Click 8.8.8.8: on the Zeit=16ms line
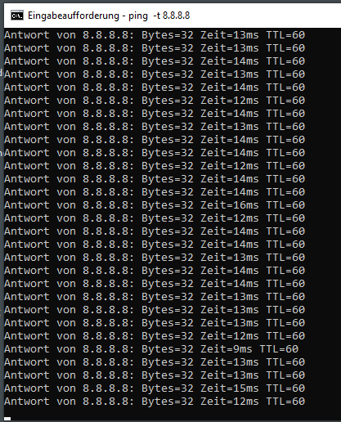Viewport: 341px width, 422px height. pyautogui.click(x=109, y=205)
